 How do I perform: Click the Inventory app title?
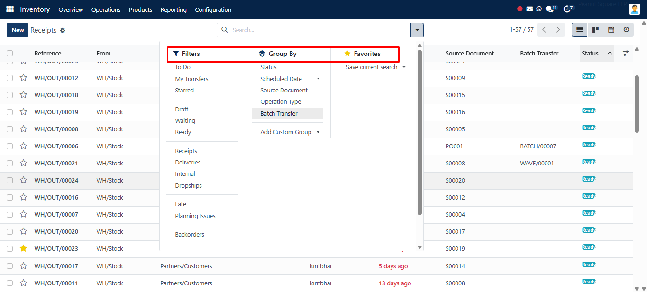[x=35, y=9]
